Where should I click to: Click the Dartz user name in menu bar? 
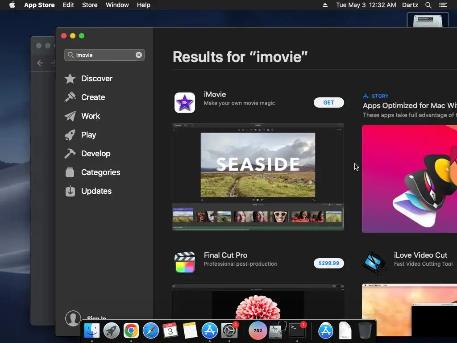[x=410, y=5]
